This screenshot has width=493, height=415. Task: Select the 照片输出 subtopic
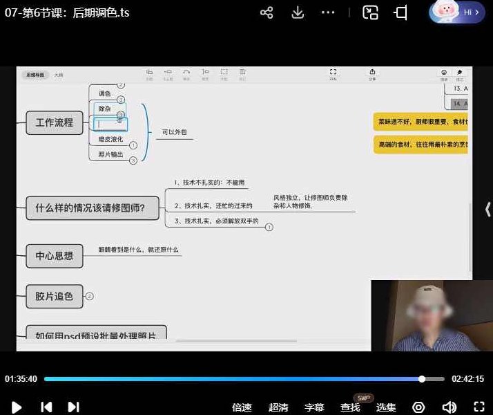(110, 154)
